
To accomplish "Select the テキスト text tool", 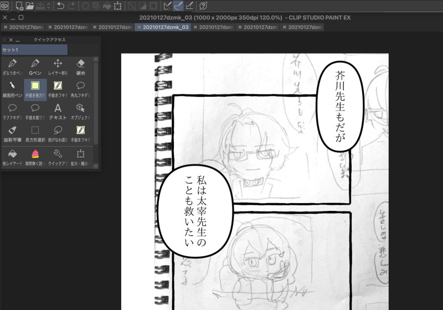I will click(58, 112).
